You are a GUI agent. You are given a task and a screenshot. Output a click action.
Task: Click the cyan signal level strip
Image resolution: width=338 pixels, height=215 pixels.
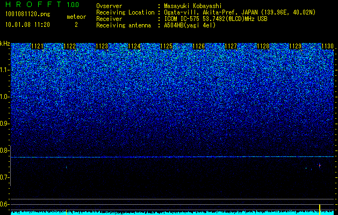point(172,213)
